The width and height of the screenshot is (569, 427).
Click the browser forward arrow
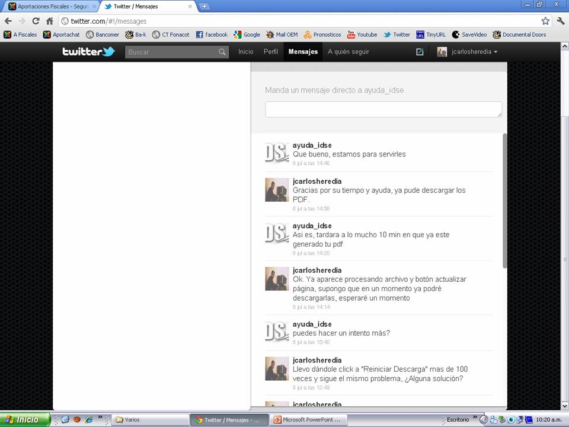(22, 21)
